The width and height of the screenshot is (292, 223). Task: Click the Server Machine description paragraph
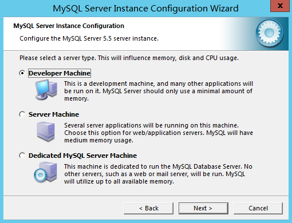click(x=159, y=133)
